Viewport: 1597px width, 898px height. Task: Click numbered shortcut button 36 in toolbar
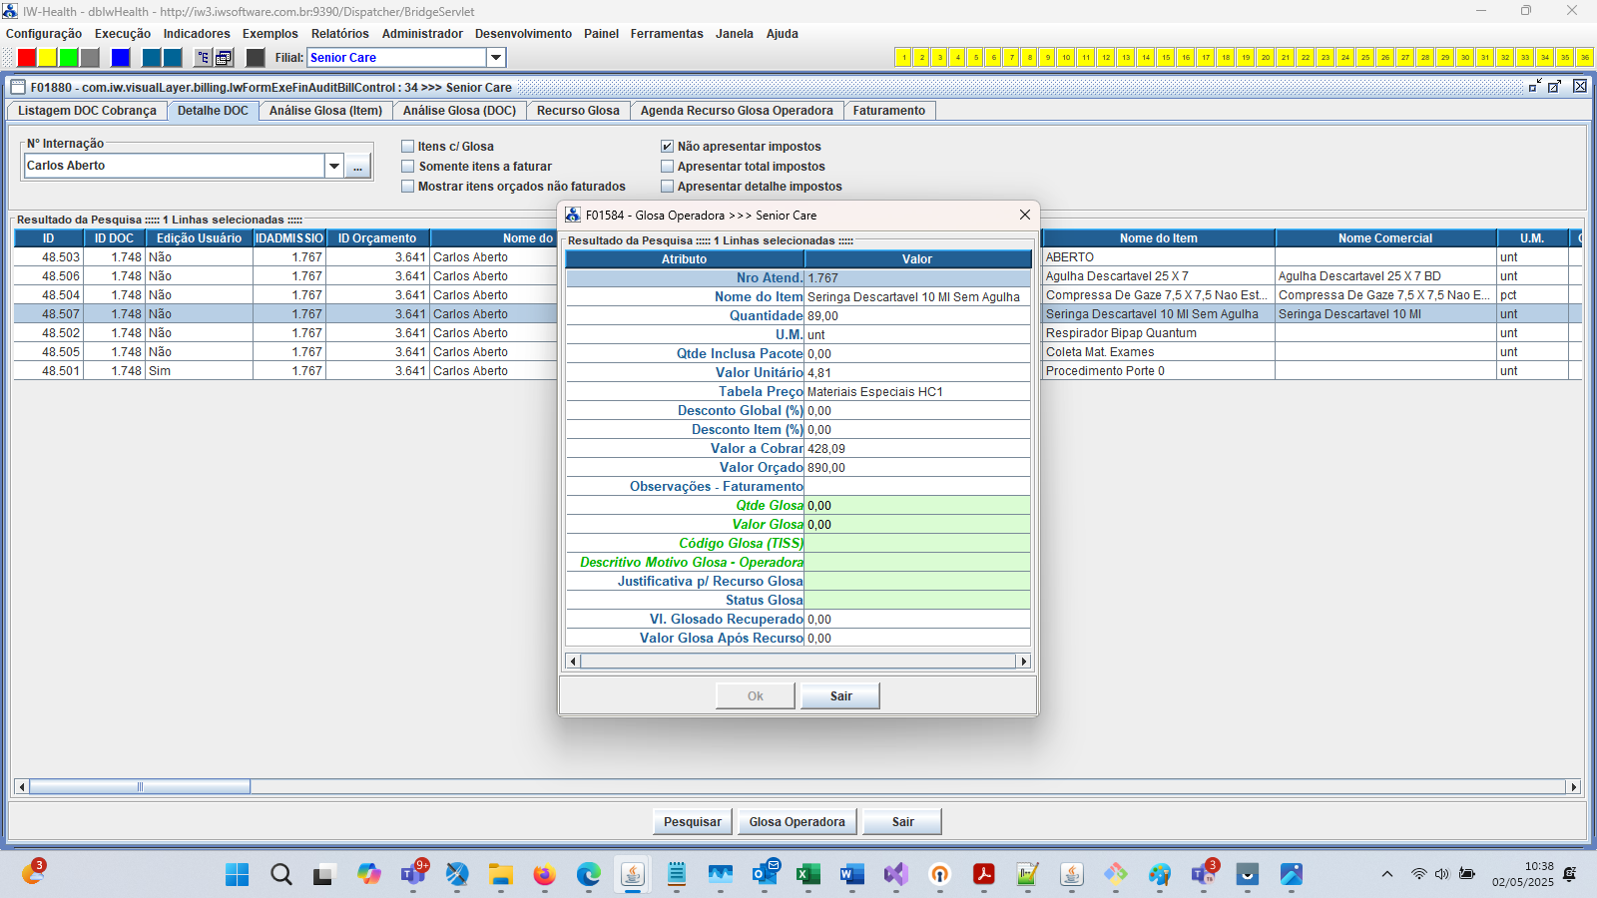1584,58
